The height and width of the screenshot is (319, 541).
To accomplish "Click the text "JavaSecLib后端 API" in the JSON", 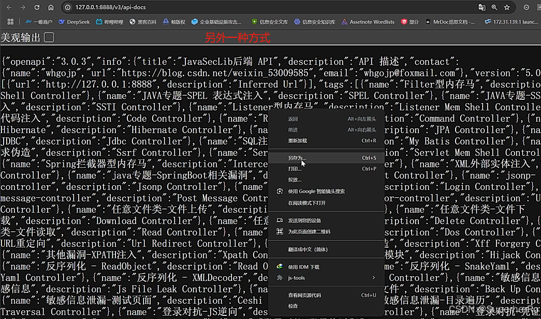I will pyautogui.click(x=228, y=62).
